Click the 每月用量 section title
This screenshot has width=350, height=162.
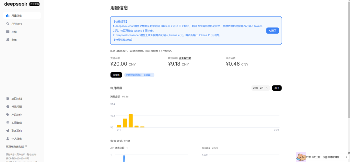[116, 88]
